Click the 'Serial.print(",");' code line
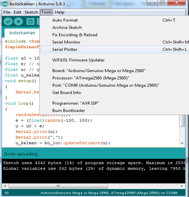This screenshot has width=189, height=197. tap(39, 137)
